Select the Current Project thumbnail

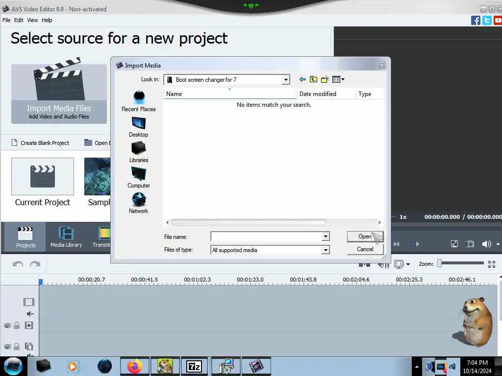point(43,176)
